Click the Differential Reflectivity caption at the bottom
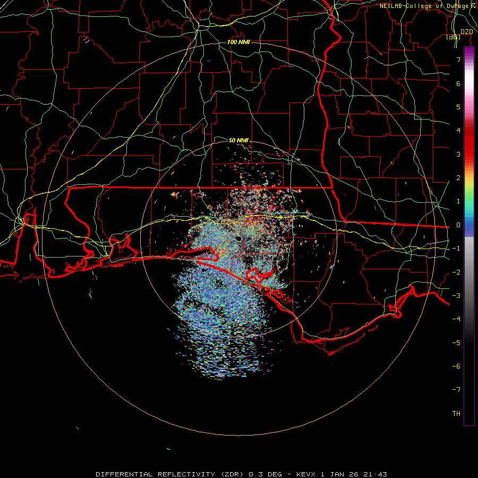Image resolution: width=478 pixels, height=478 pixels. [x=241, y=474]
